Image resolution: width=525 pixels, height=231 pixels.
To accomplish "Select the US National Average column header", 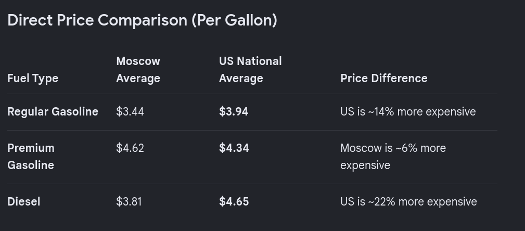I will 250,70.
